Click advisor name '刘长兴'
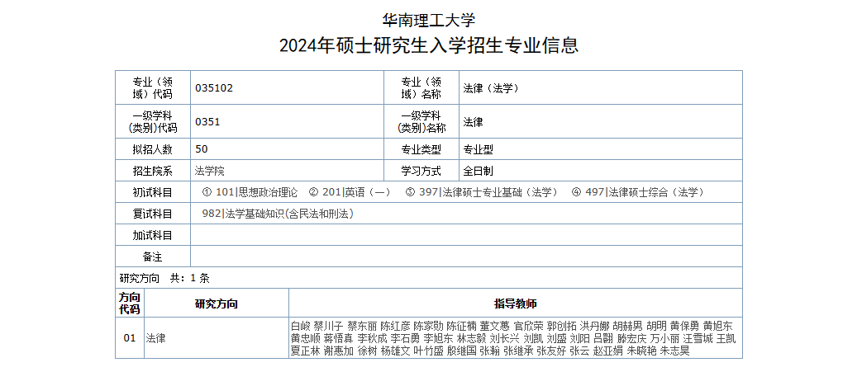Image resolution: width=862 pixels, height=386 pixels. [x=505, y=338]
